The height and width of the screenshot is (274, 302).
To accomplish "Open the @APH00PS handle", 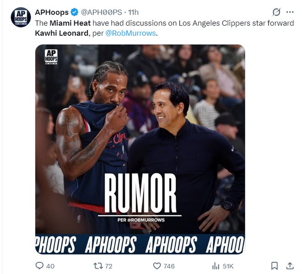I will [102, 12].
